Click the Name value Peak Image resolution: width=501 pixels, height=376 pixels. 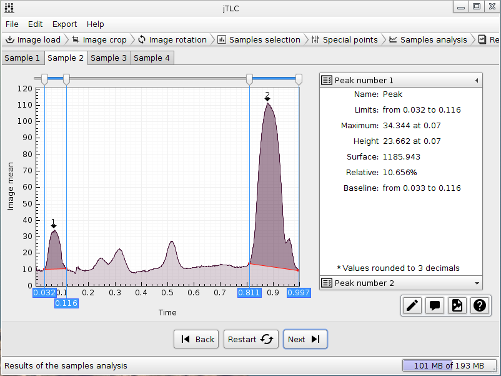(393, 94)
